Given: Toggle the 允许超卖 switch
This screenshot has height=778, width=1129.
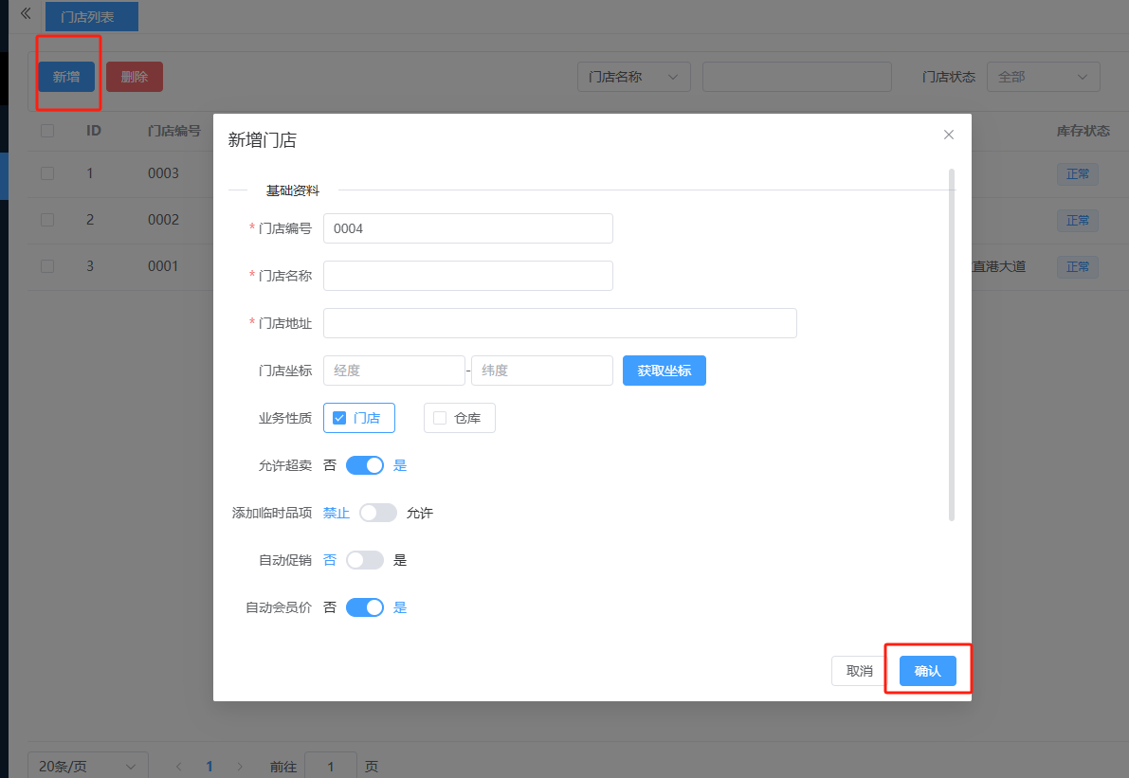Looking at the screenshot, I should tap(365, 465).
